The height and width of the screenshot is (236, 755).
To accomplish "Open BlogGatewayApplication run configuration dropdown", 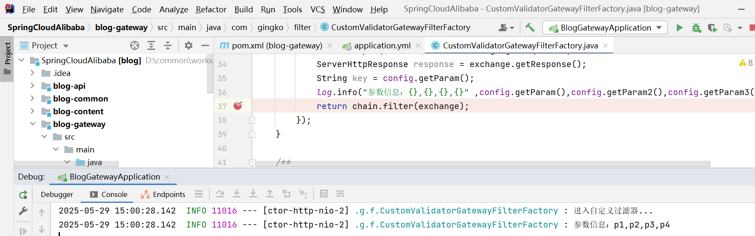I will coord(605,28).
